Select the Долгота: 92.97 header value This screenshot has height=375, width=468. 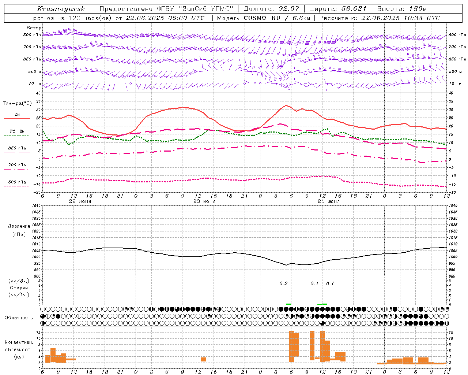271,9
